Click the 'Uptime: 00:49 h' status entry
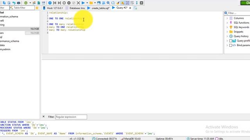 pos(164,138)
